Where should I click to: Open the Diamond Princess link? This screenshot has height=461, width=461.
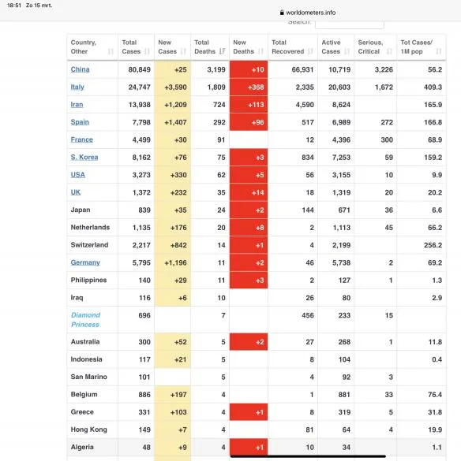[x=85, y=320]
